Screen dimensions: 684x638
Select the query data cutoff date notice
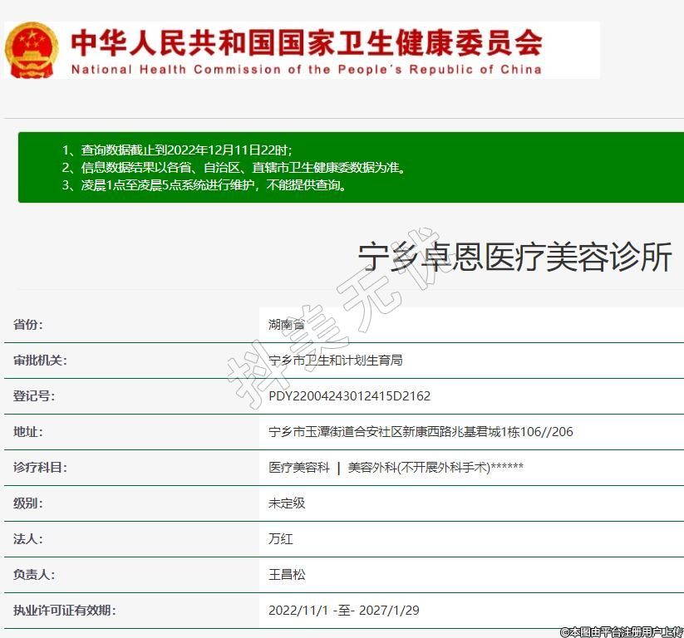(177, 150)
